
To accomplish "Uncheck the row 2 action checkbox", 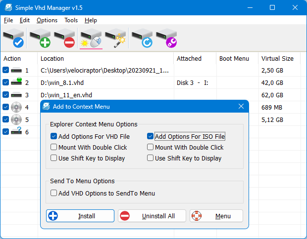I will 5,82.
